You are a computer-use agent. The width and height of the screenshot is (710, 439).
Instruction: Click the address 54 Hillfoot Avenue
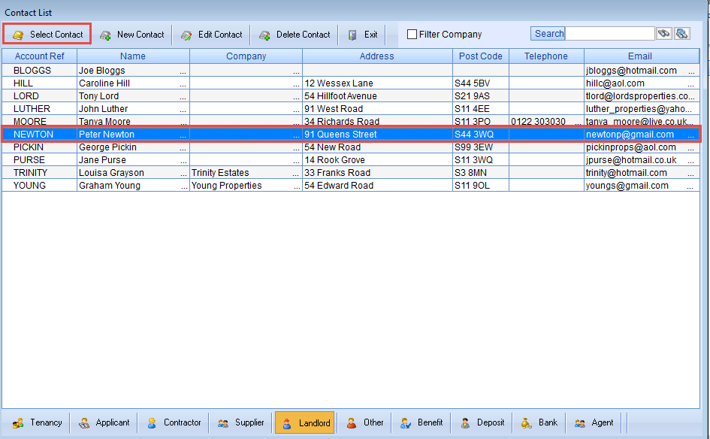(x=340, y=96)
